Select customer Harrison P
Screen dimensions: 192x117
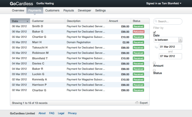tap(39, 85)
